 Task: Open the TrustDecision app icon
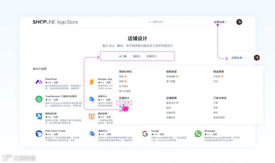(x=39, y=99)
